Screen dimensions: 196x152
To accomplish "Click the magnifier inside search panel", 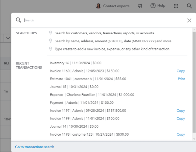I will click(18, 20).
